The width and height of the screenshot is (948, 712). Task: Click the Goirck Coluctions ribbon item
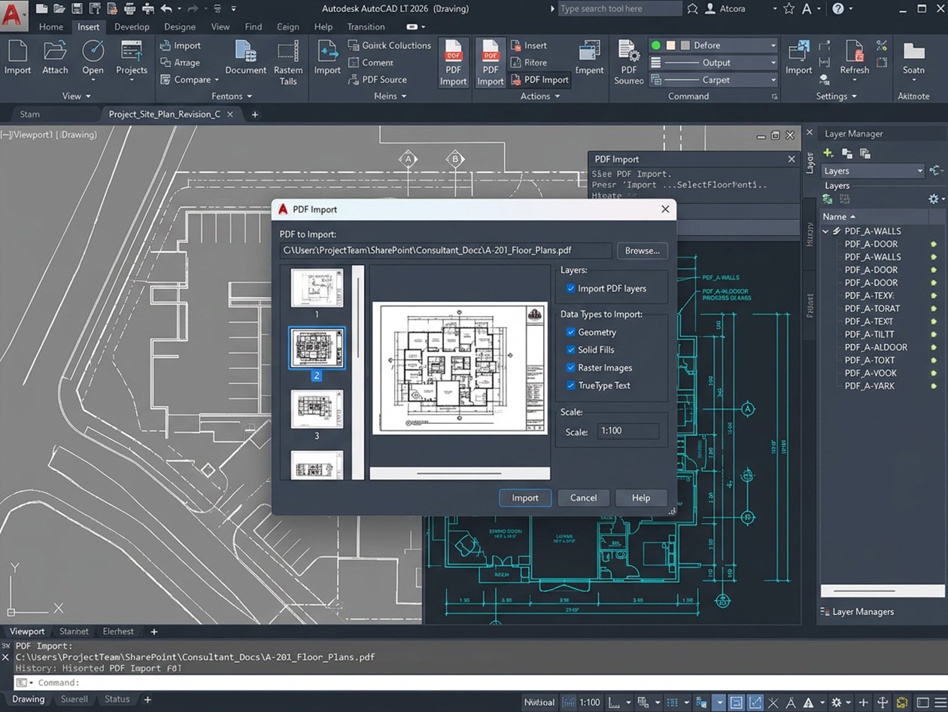pyautogui.click(x=388, y=45)
